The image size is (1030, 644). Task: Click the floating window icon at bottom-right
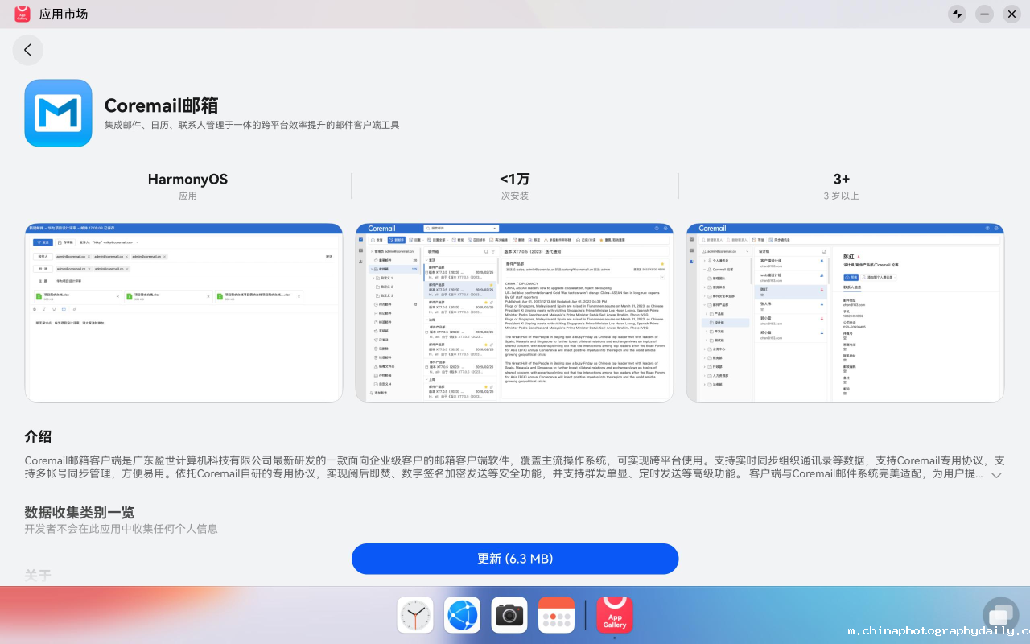(1000, 615)
